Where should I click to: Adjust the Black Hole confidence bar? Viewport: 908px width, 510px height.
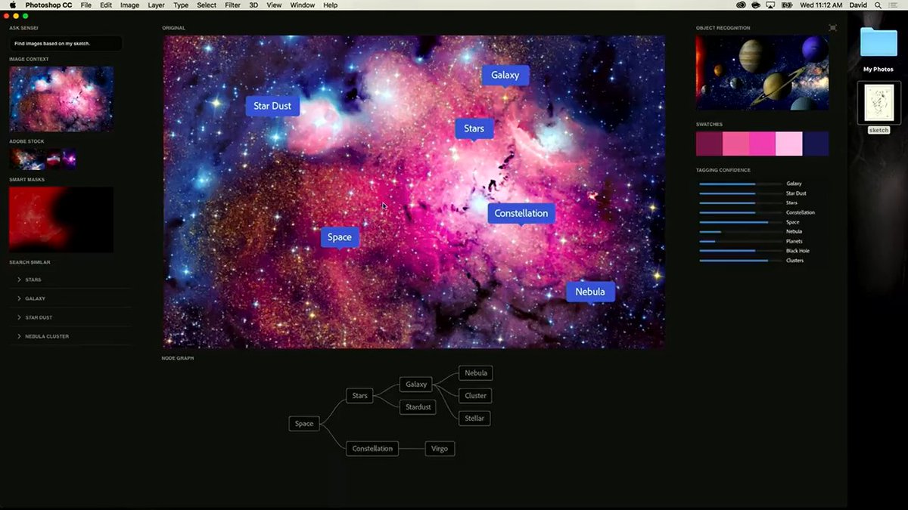(x=741, y=251)
